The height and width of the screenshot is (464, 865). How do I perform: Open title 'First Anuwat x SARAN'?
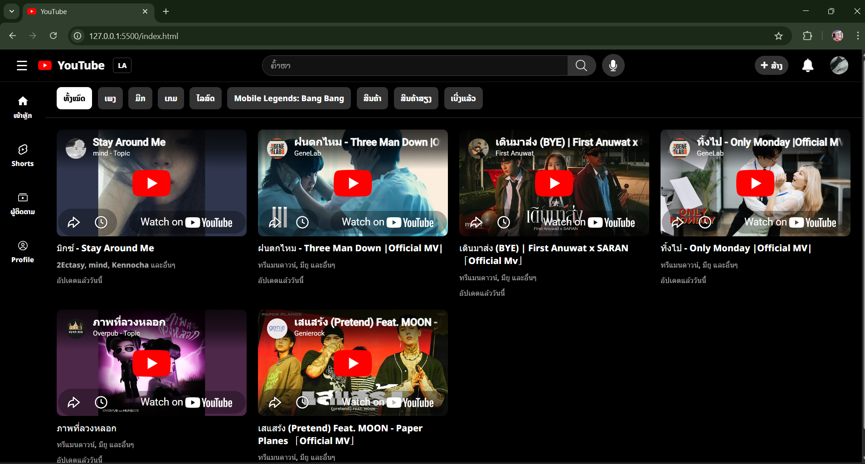coord(544,254)
